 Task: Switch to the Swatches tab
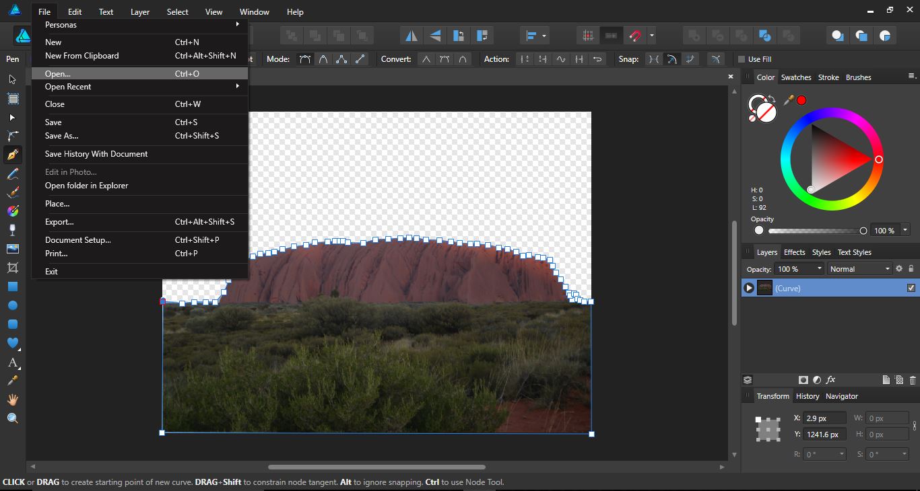click(796, 77)
